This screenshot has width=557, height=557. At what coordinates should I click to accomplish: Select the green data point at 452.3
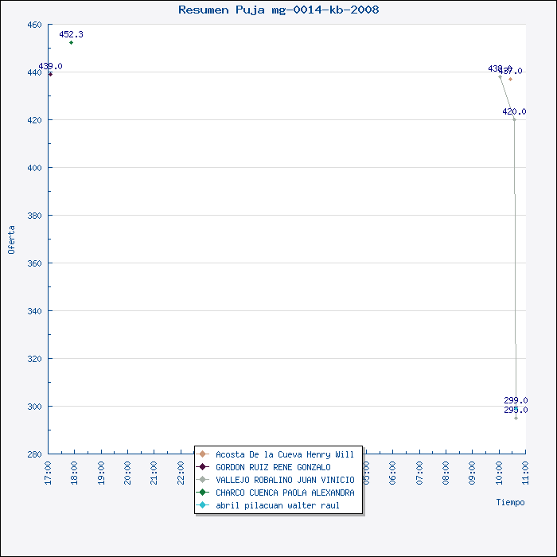click(x=71, y=42)
